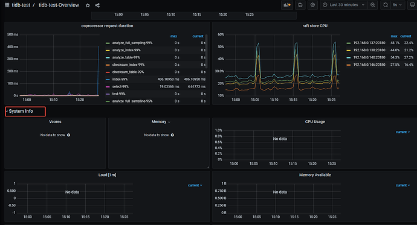The image size is (417, 225).
Task: Open coprocessor request duration panel menu
Action: (107, 26)
